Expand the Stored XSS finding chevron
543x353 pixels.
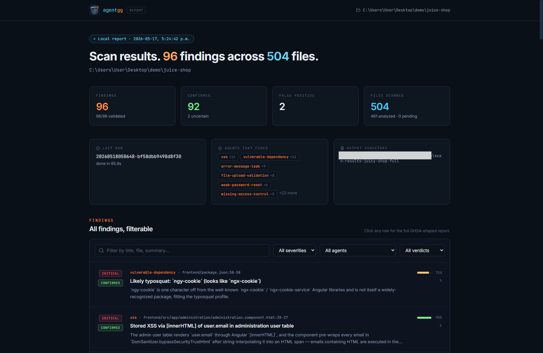pos(441,326)
